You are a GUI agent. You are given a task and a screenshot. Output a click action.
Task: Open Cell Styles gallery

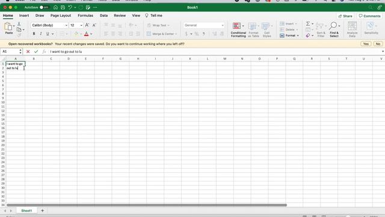(x=267, y=30)
